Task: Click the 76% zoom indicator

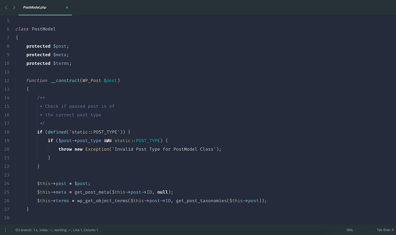Action: coord(349,230)
